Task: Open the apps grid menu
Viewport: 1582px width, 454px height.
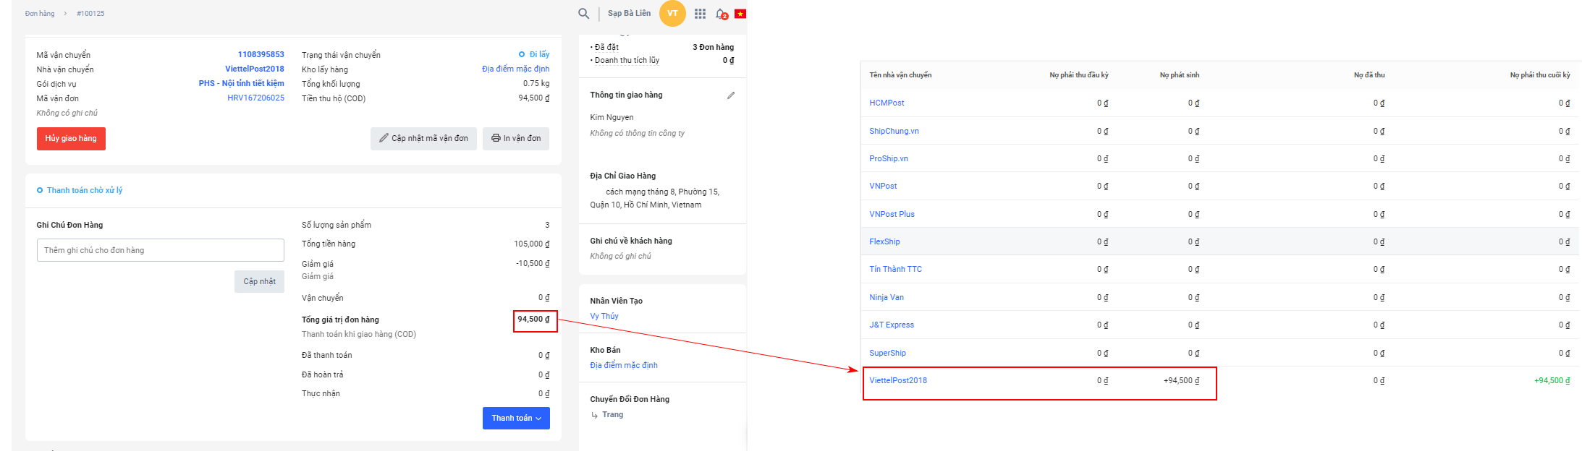Action: coord(700,14)
